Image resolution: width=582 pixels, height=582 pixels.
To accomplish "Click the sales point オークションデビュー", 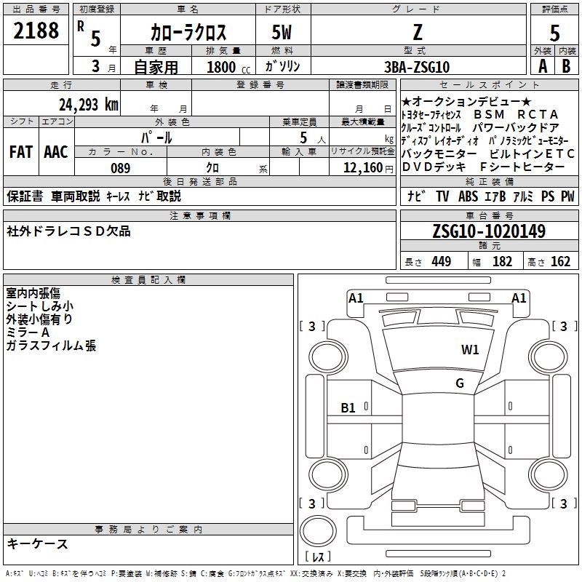I will [466, 101].
